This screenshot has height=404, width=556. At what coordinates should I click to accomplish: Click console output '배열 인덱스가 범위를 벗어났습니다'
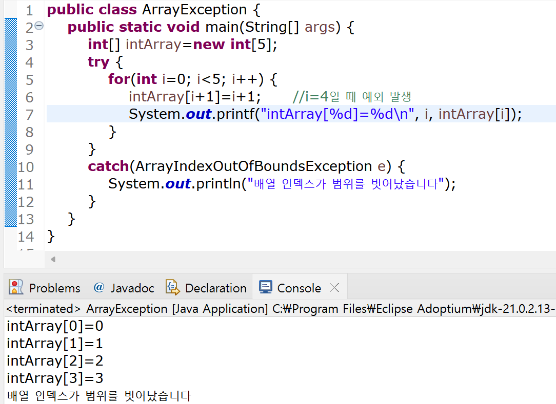click(x=99, y=395)
